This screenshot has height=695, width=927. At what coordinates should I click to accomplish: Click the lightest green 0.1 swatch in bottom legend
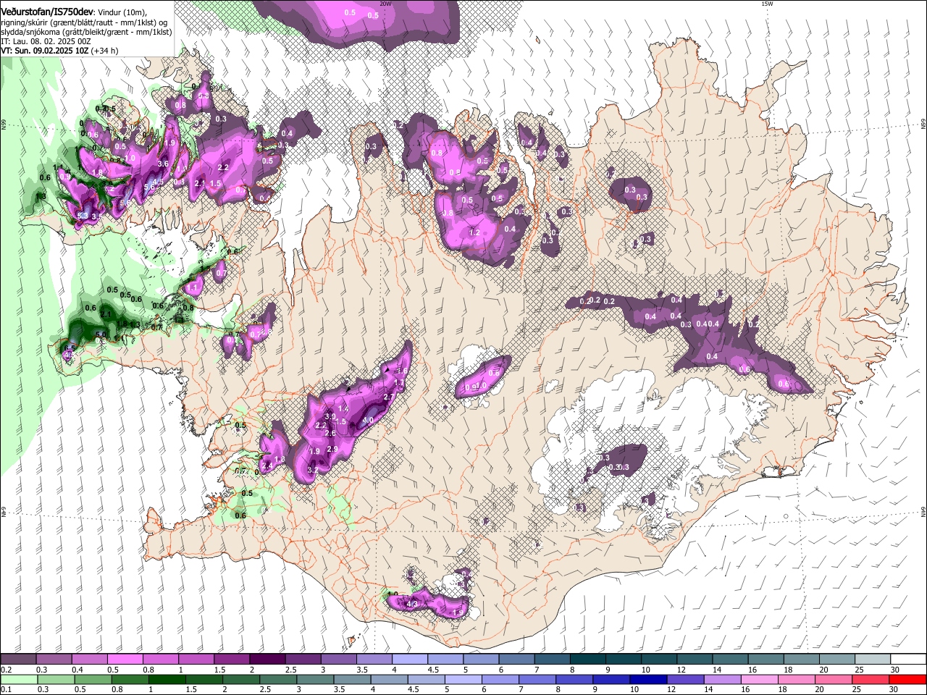(x=18, y=679)
